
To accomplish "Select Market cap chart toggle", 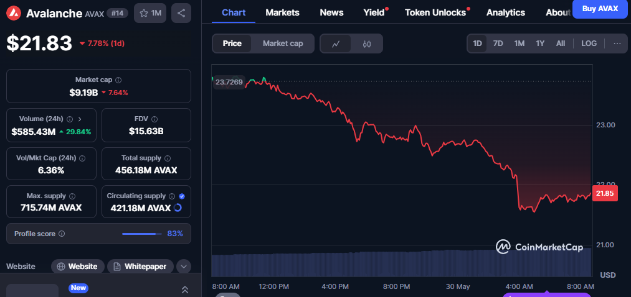I will pyautogui.click(x=283, y=43).
